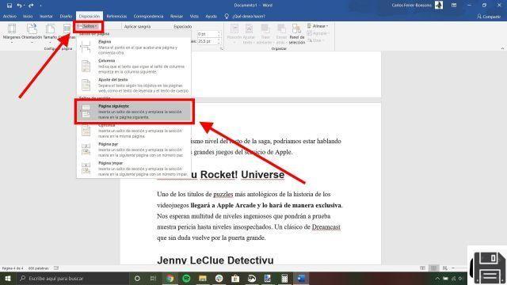Increase or decrease the spacing before stepper
Image resolution: width=507 pixels, height=285 pixels.
point(219,34)
